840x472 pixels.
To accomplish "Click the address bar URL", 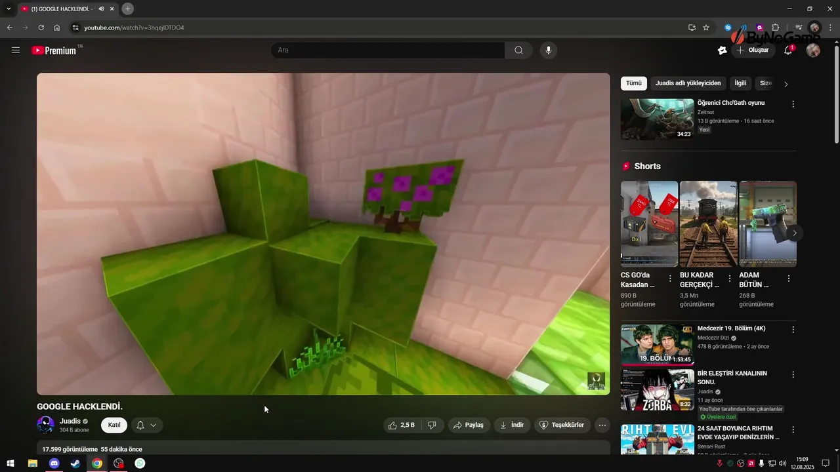I will click(x=134, y=28).
